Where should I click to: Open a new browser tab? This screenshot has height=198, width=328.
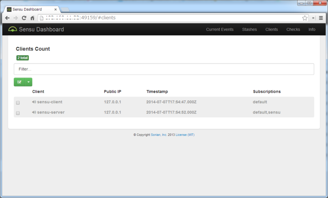click(65, 9)
